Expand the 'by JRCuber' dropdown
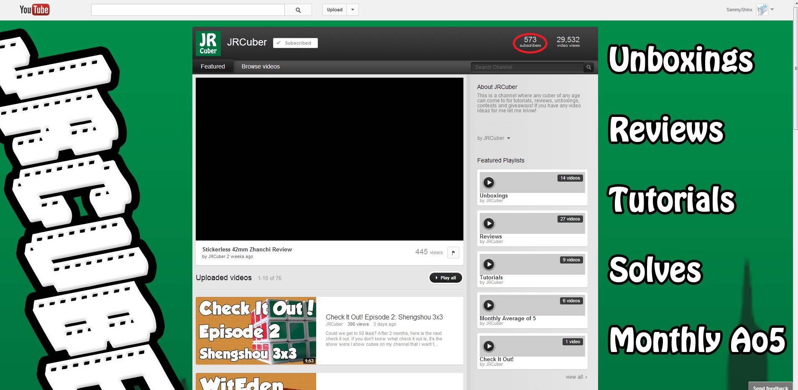Screen dimensions: 798x390 coord(494,138)
